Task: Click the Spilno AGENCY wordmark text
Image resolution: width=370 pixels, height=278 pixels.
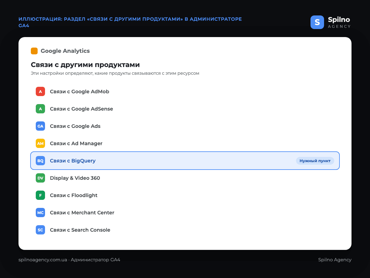Action: point(339,22)
